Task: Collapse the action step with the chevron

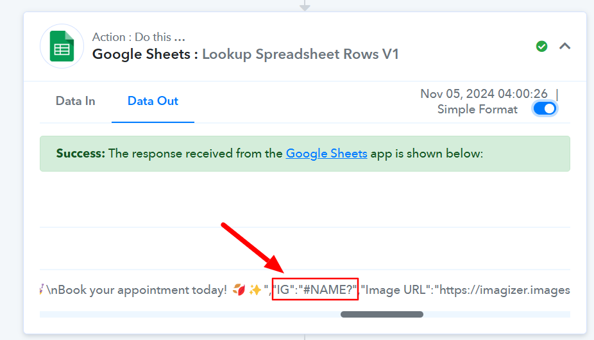Action: [565, 46]
